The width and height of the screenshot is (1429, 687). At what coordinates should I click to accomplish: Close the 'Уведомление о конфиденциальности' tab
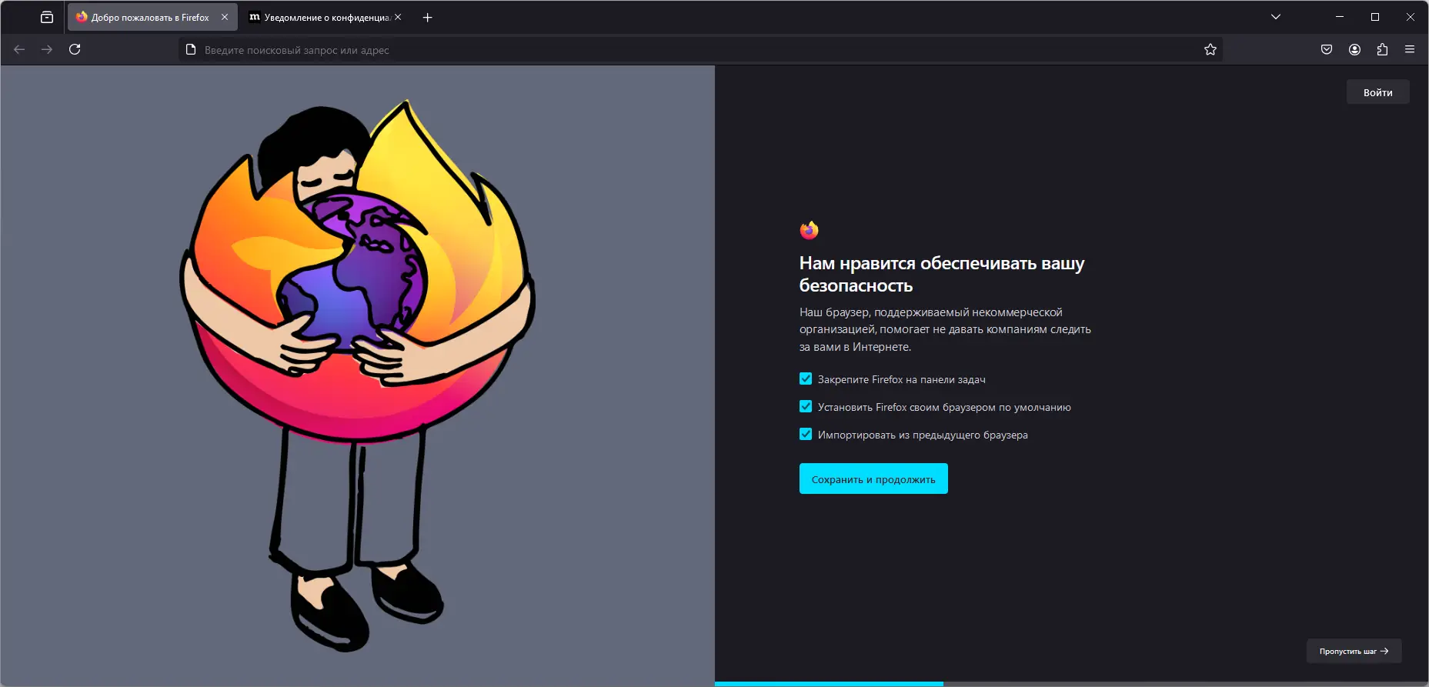pos(398,17)
